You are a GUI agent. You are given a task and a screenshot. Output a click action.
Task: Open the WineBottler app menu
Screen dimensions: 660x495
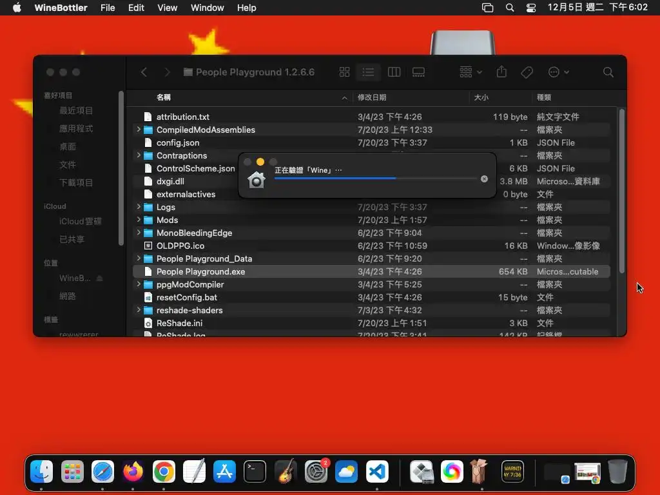coord(61,8)
